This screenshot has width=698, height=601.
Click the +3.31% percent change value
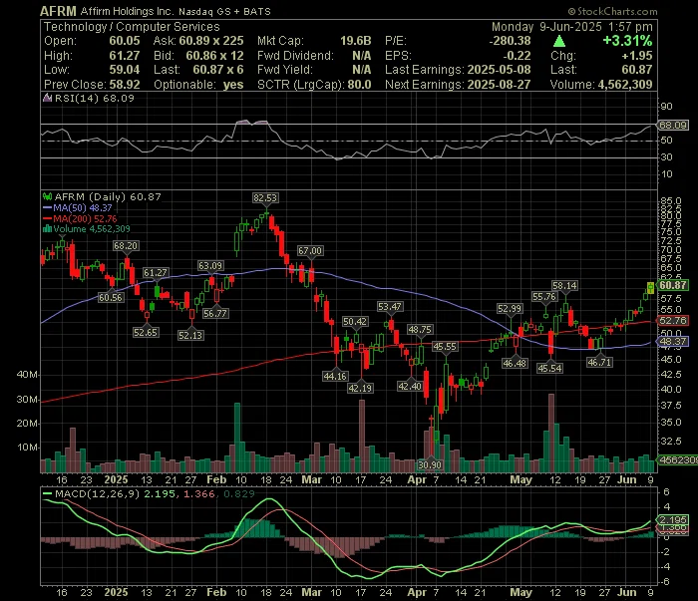point(627,41)
